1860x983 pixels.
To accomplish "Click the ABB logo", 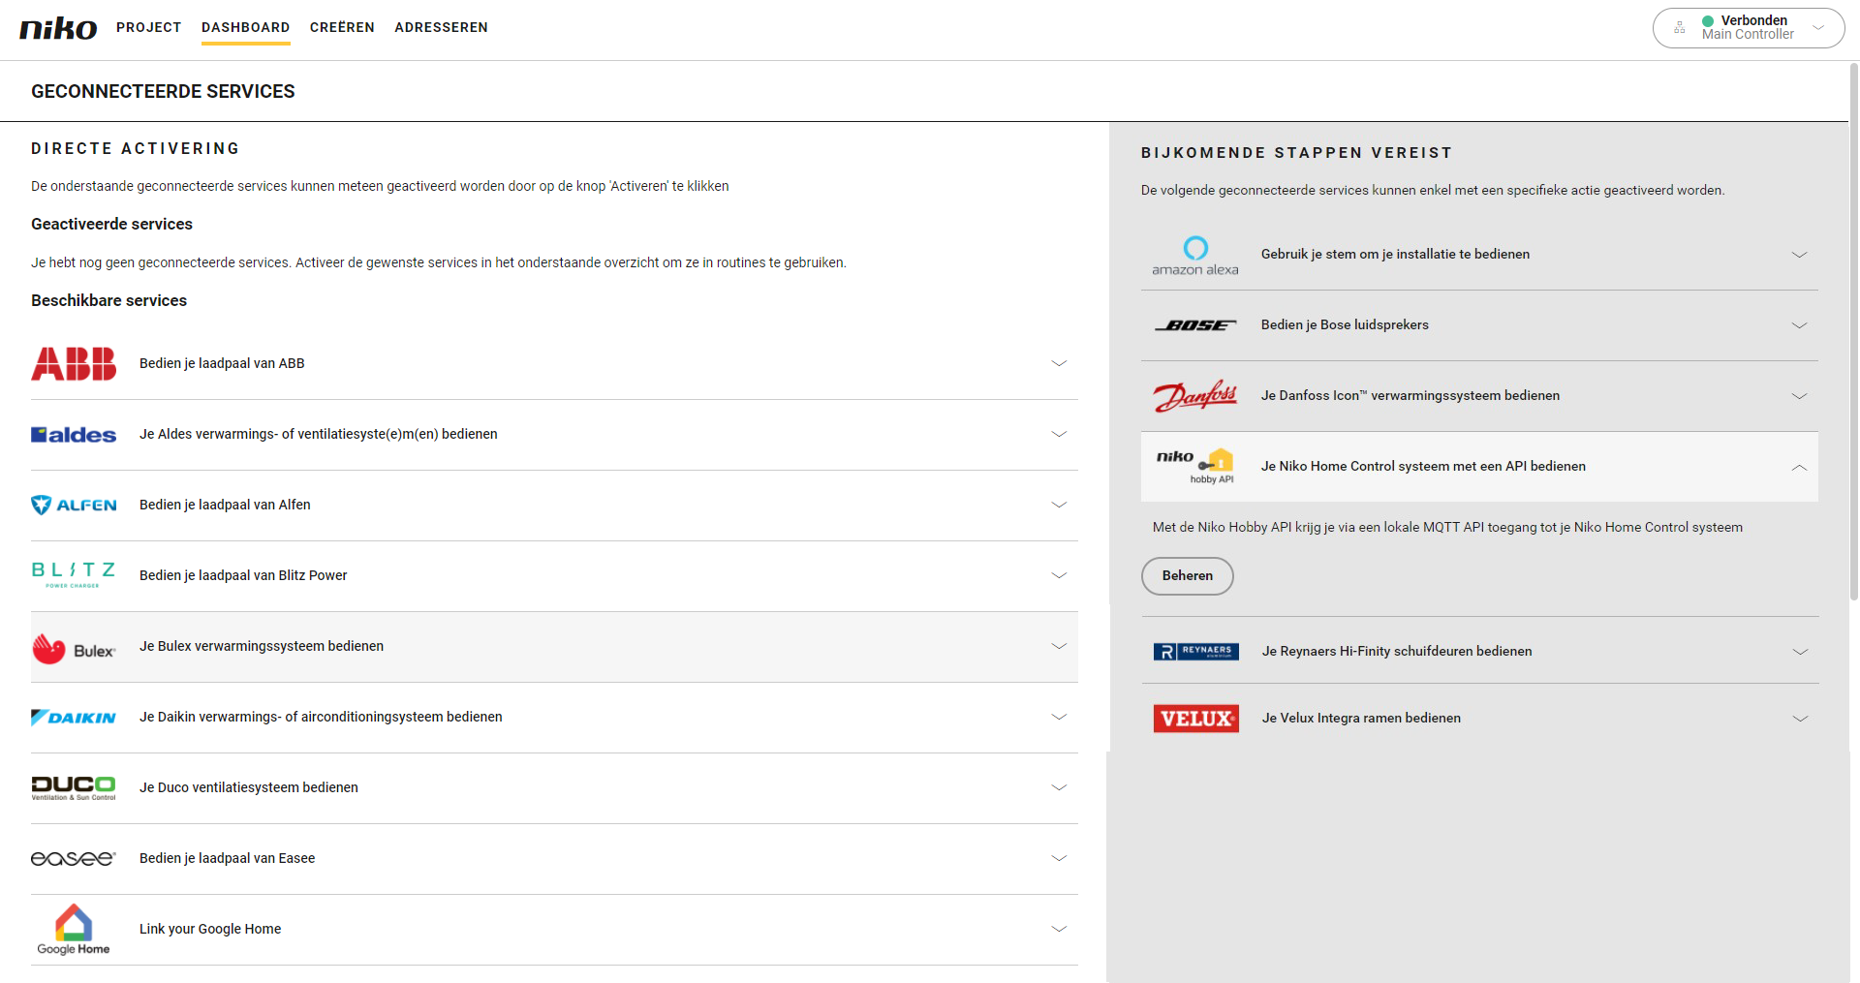I will (74, 363).
